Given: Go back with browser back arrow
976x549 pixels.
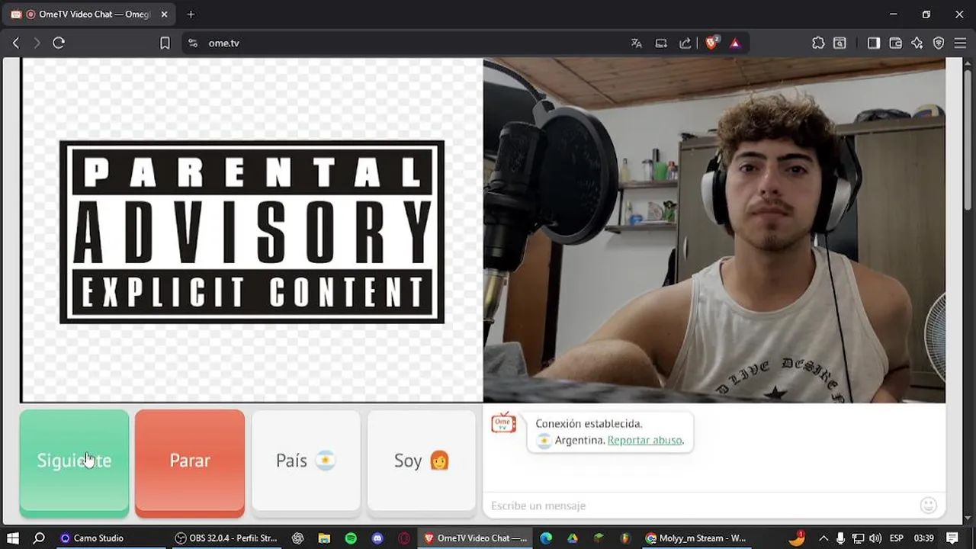Looking at the screenshot, I should [16, 43].
